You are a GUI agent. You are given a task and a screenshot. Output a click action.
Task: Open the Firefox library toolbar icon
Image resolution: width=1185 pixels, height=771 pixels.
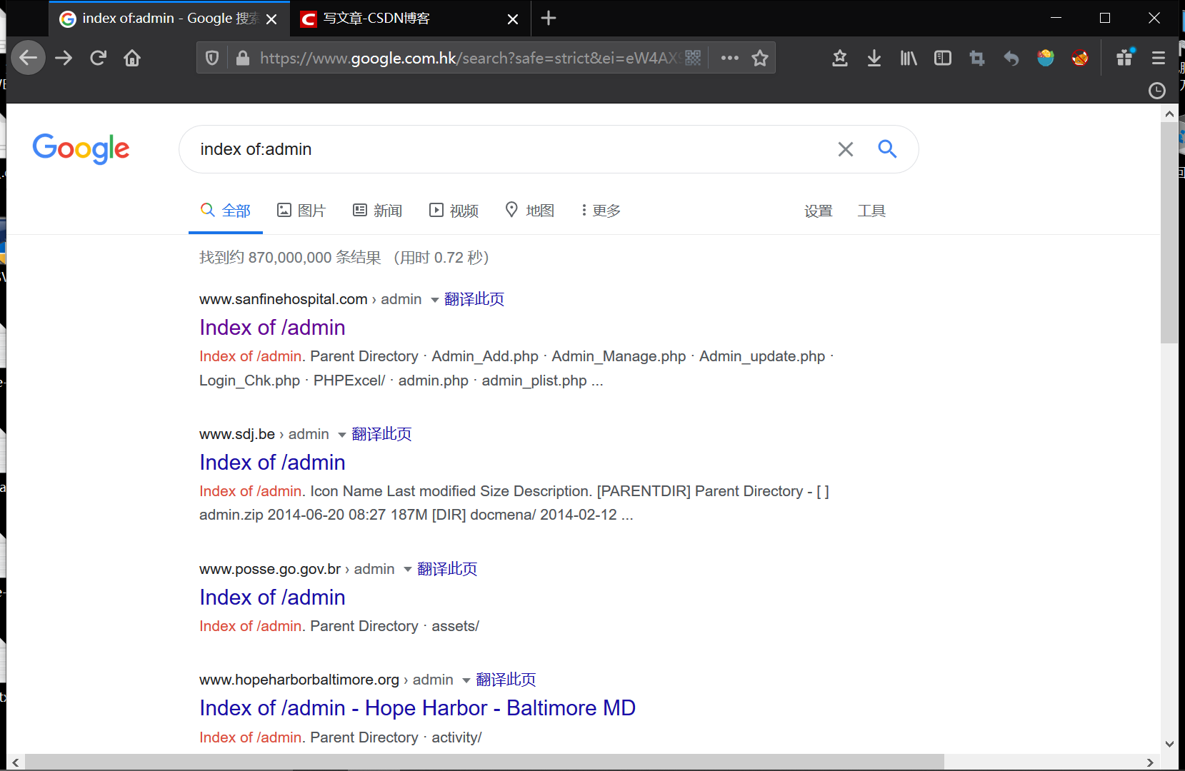tap(908, 58)
